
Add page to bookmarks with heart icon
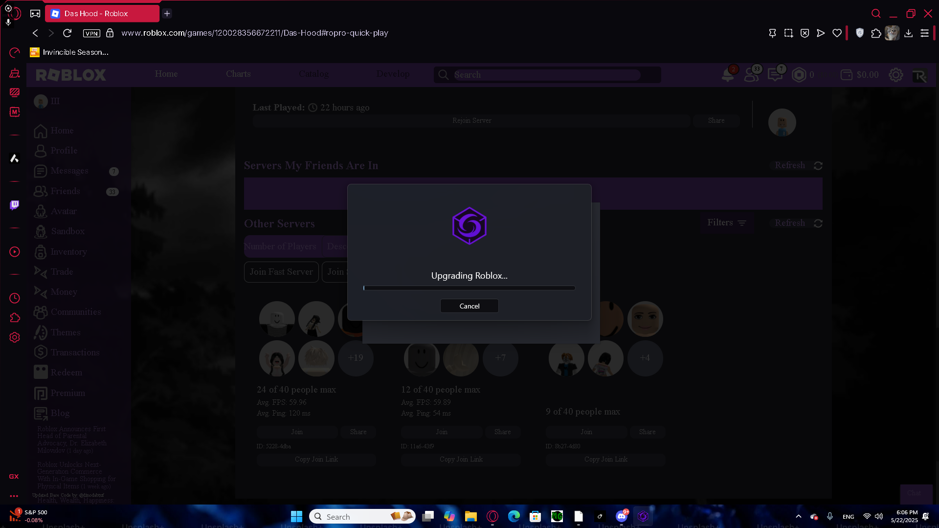click(x=837, y=33)
